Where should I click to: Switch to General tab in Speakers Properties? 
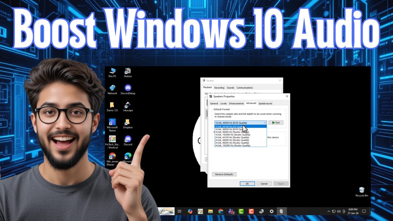click(x=214, y=103)
